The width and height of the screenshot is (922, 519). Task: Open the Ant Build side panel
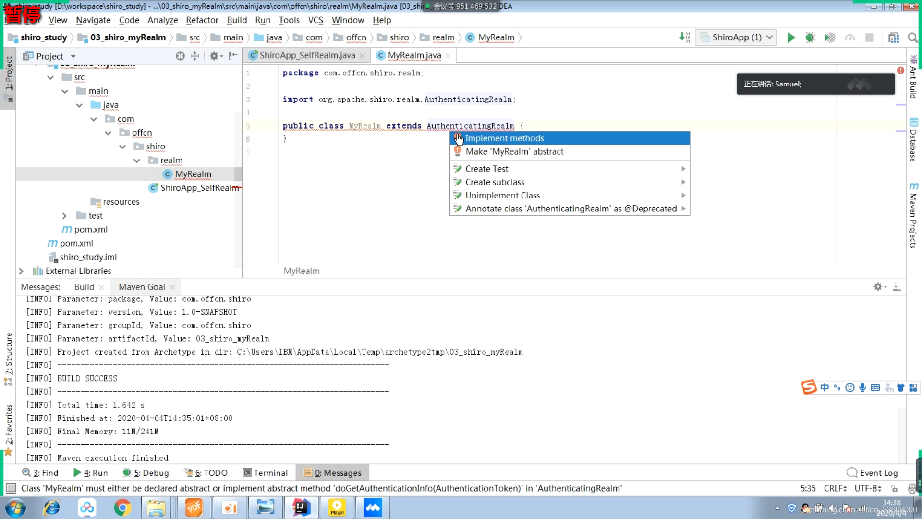pos(913,78)
